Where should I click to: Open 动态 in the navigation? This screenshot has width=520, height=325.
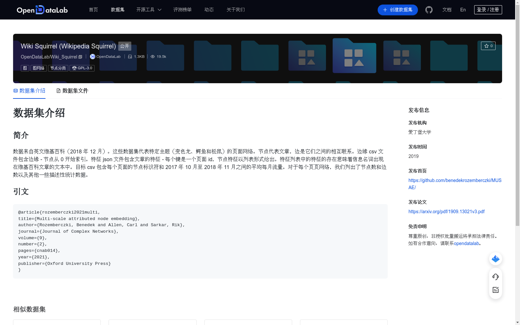tap(209, 10)
